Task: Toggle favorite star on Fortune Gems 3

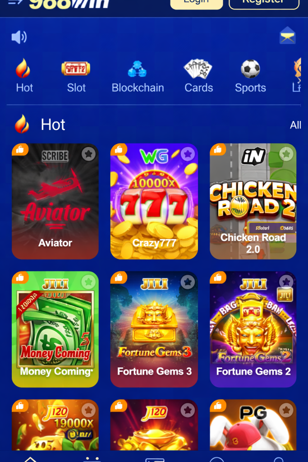Action: point(188,282)
